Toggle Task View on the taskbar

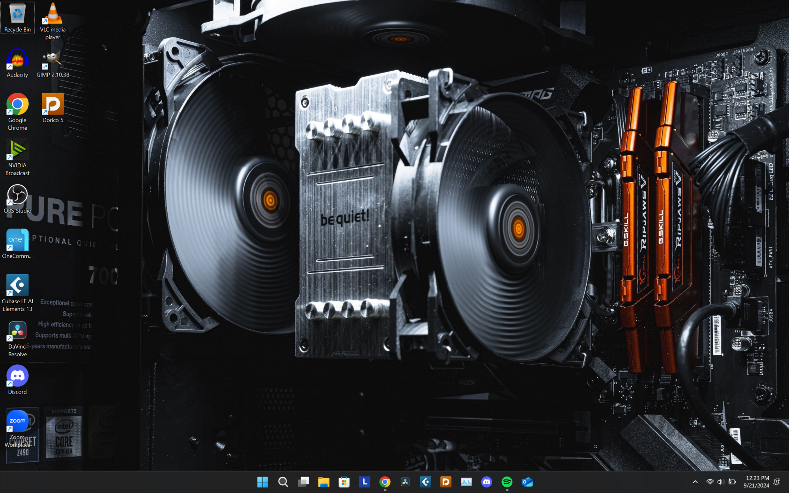pos(303,482)
